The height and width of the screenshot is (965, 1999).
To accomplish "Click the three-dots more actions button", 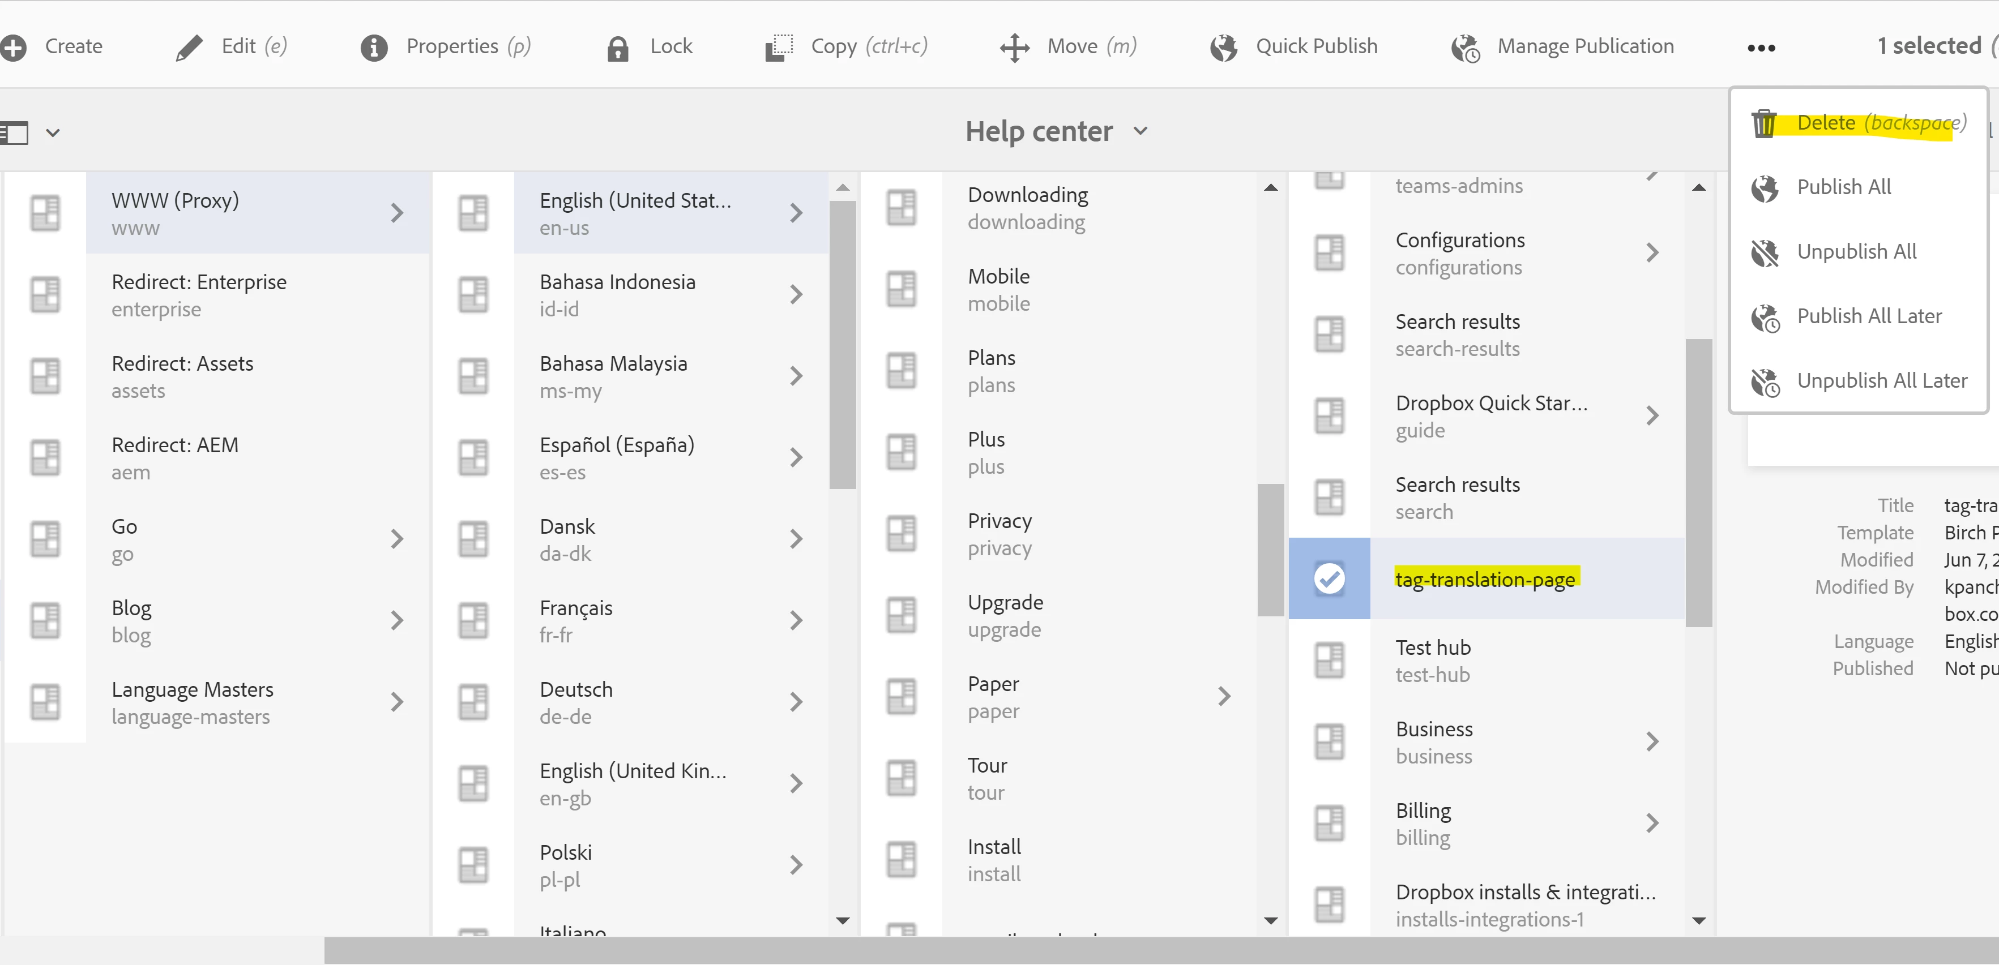I will tap(1761, 48).
